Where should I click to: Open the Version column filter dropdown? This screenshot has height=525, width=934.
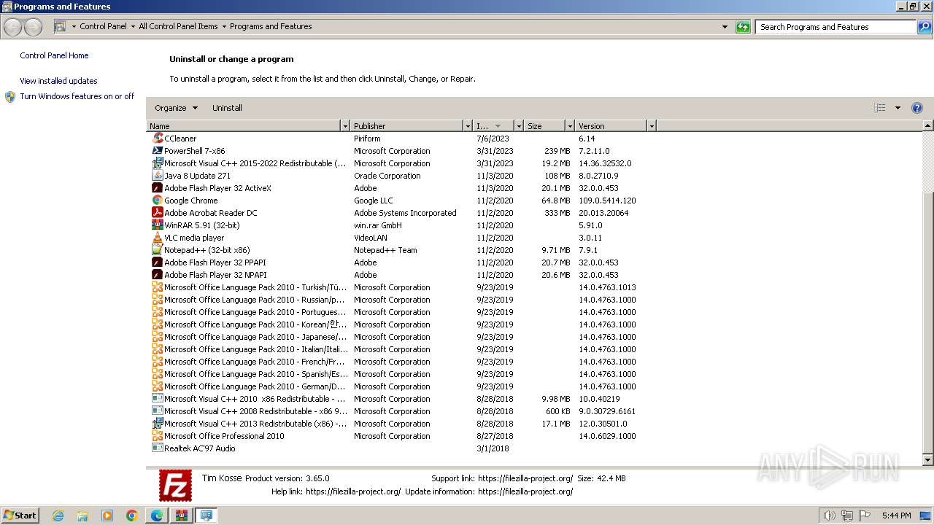click(652, 126)
